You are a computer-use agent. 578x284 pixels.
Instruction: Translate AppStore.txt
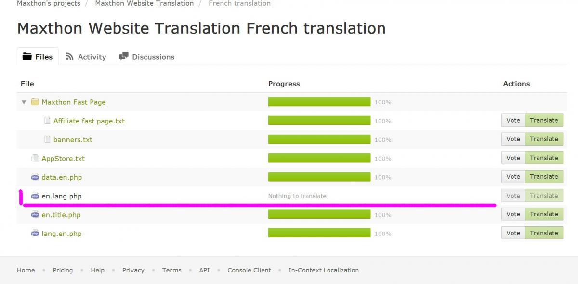544,158
